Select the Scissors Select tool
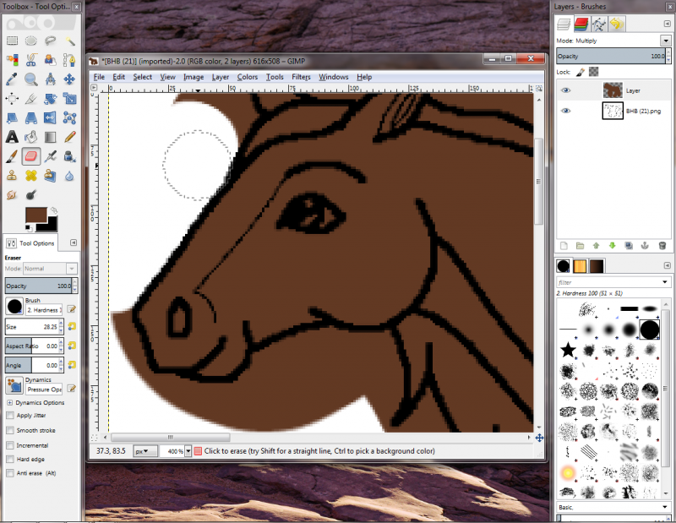676x523 pixels. click(31, 60)
